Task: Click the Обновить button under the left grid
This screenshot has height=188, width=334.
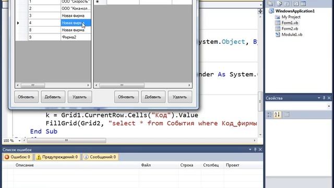Action: tap(26, 97)
